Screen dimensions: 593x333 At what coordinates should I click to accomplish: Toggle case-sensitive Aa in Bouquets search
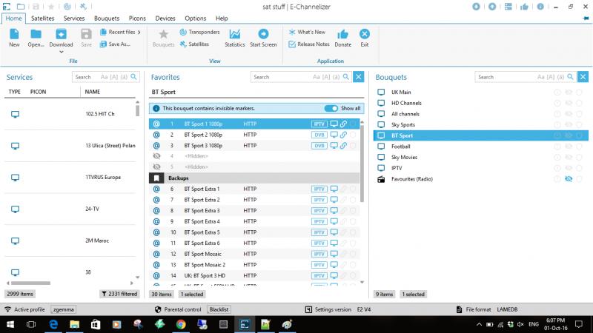(541, 77)
